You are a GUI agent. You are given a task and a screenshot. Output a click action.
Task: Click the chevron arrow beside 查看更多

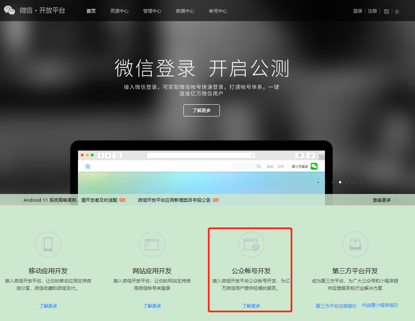click(395, 200)
